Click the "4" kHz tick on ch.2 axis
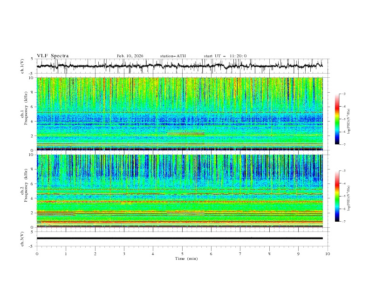 tap(32, 198)
